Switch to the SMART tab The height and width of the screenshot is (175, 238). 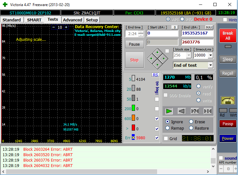(34, 20)
